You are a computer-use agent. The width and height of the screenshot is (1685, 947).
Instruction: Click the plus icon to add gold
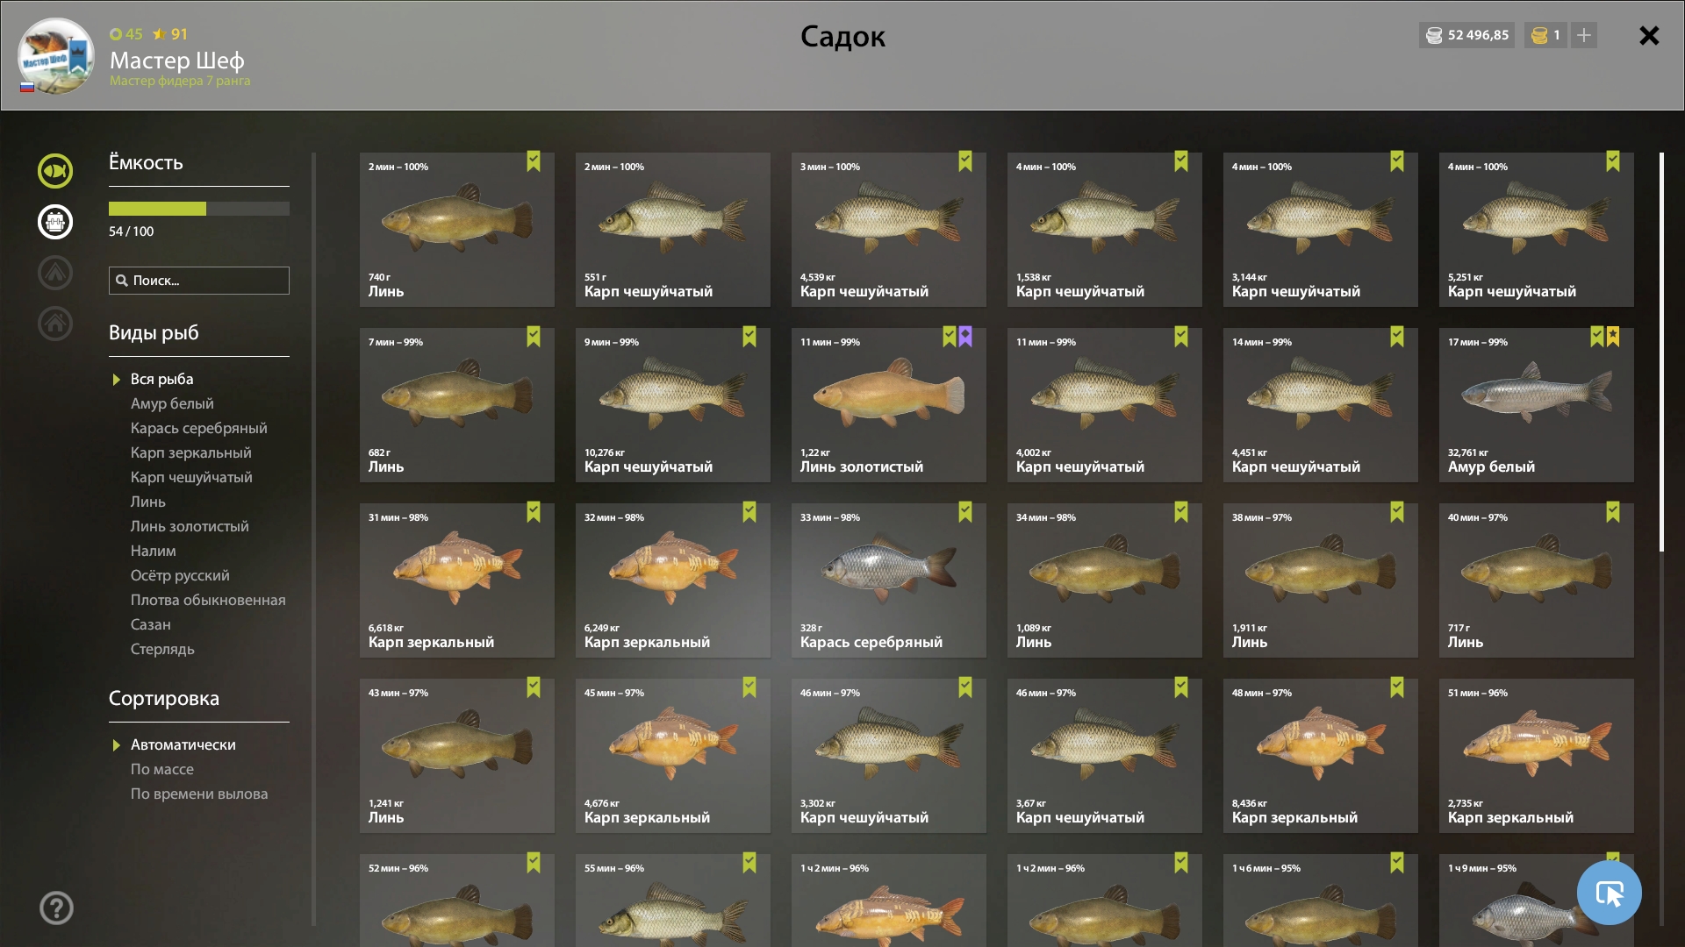click(x=1584, y=35)
